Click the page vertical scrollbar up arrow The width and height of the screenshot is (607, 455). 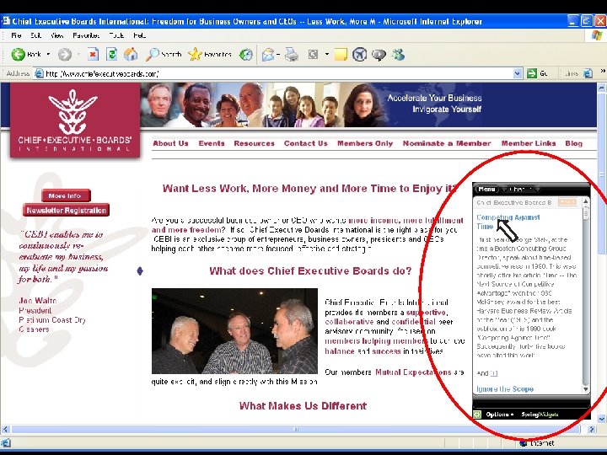[602, 88]
